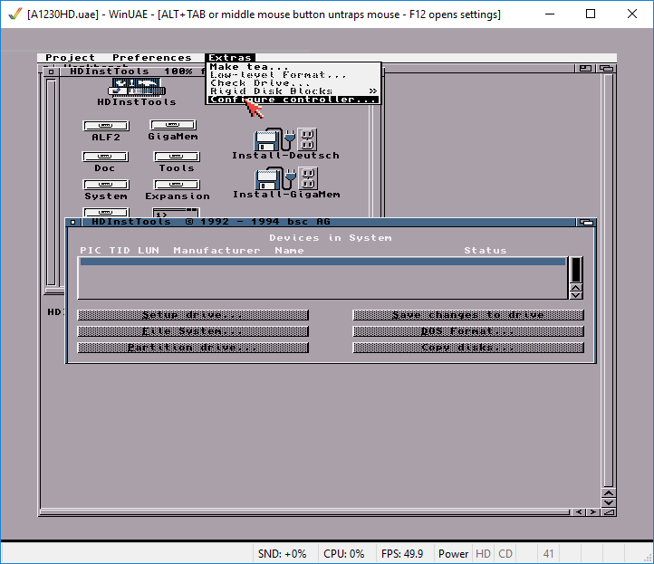654x564 pixels.
Task: Select Configure controller... menu item
Action: pos(293,100)
